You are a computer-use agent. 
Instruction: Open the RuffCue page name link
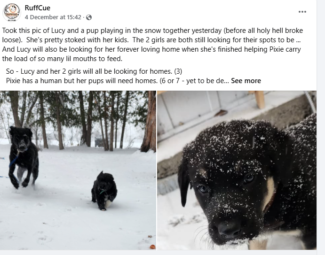point(37,8)
